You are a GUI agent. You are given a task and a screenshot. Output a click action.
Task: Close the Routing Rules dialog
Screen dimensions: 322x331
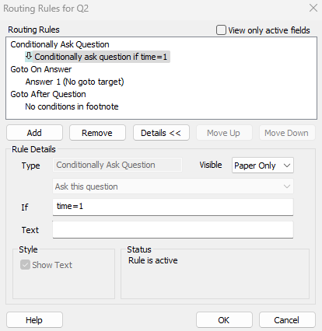313,8
